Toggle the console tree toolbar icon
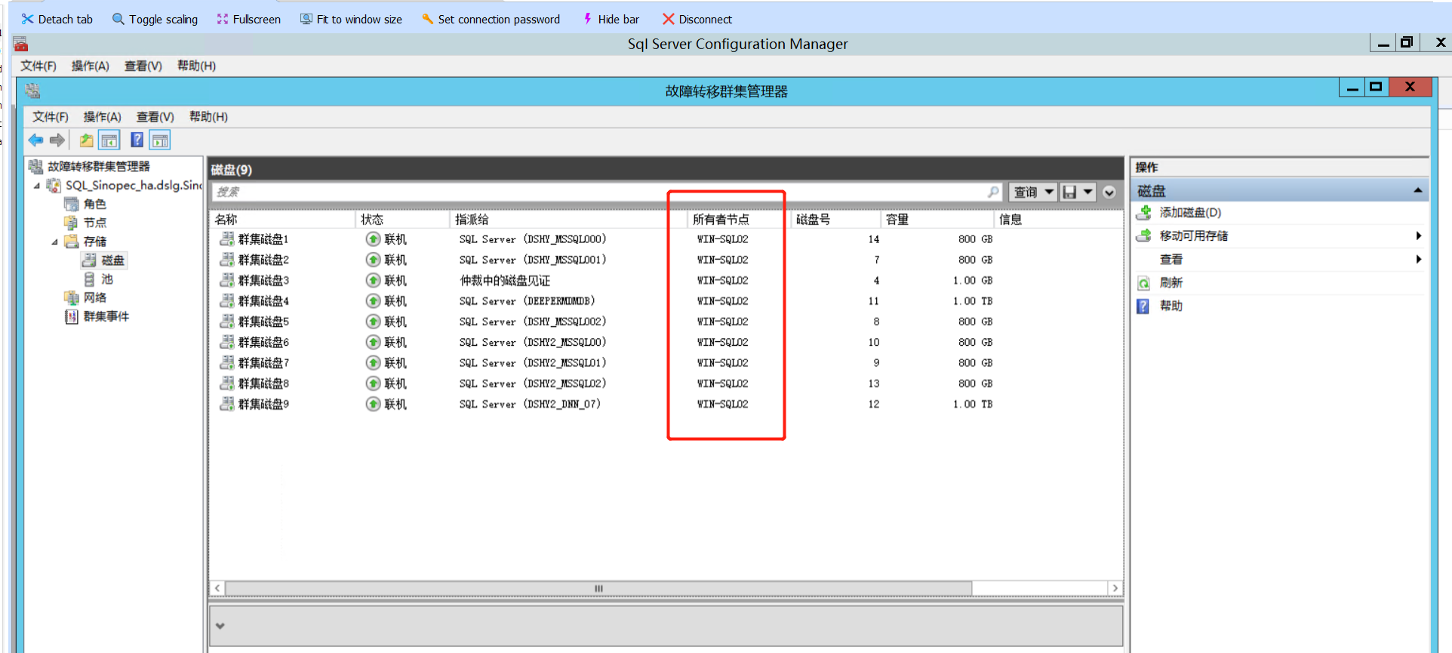Image resolution: width=1452 pixels, height=653 pixels. coord(109,140)
